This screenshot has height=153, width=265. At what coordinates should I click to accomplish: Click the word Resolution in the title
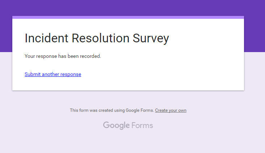click(101, 38)
